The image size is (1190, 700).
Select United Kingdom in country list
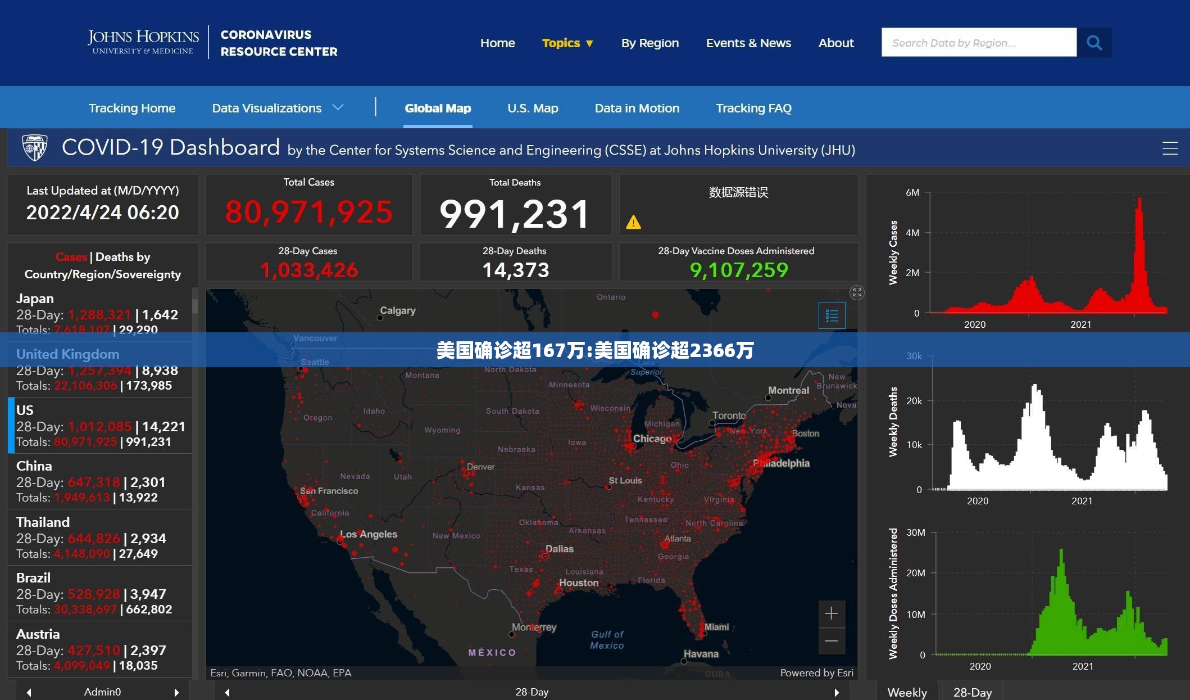tap(99, 369)
